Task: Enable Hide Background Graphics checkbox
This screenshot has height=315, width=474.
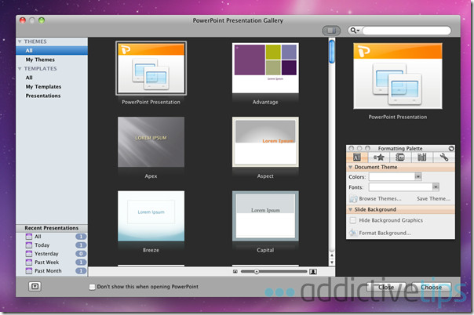Action: [x=353, y=221]
